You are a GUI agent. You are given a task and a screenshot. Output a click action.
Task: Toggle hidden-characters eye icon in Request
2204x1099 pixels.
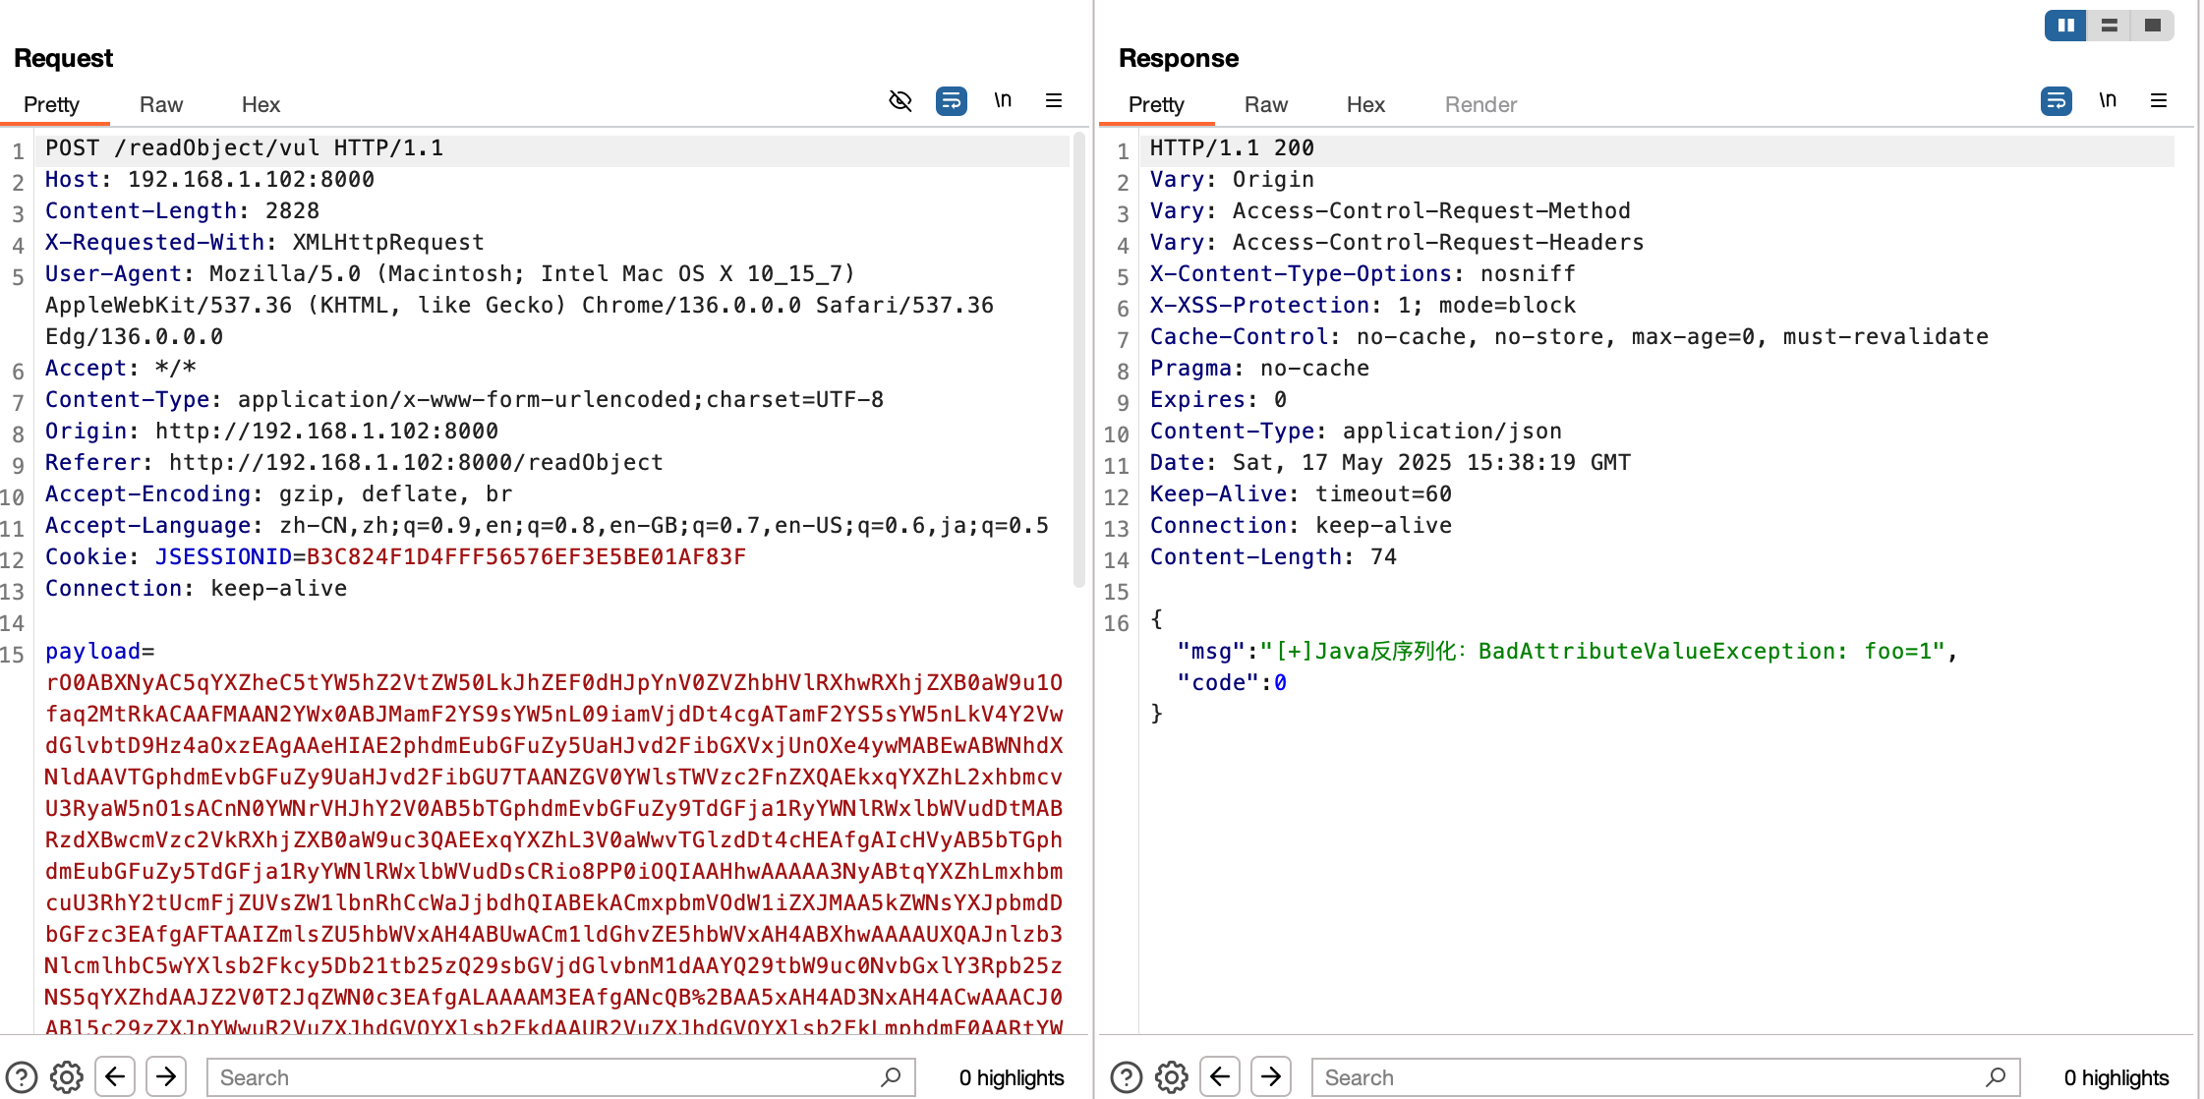900,101
